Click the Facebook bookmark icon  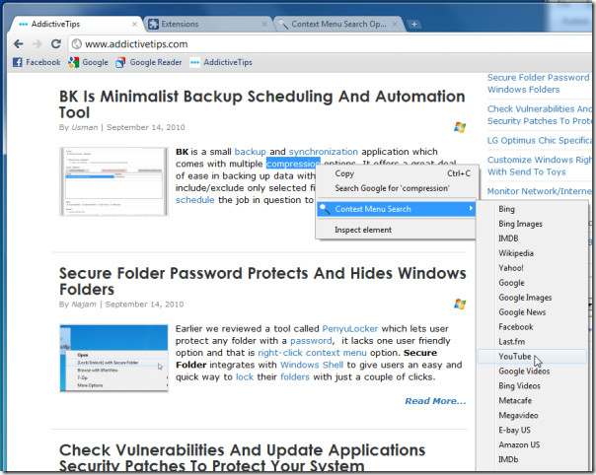click(x=18, y=62)
